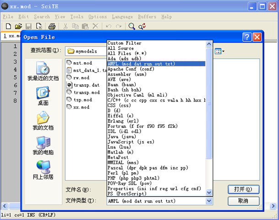Open the Language menu
Screen dimensions: 279x220
[122, 17]
